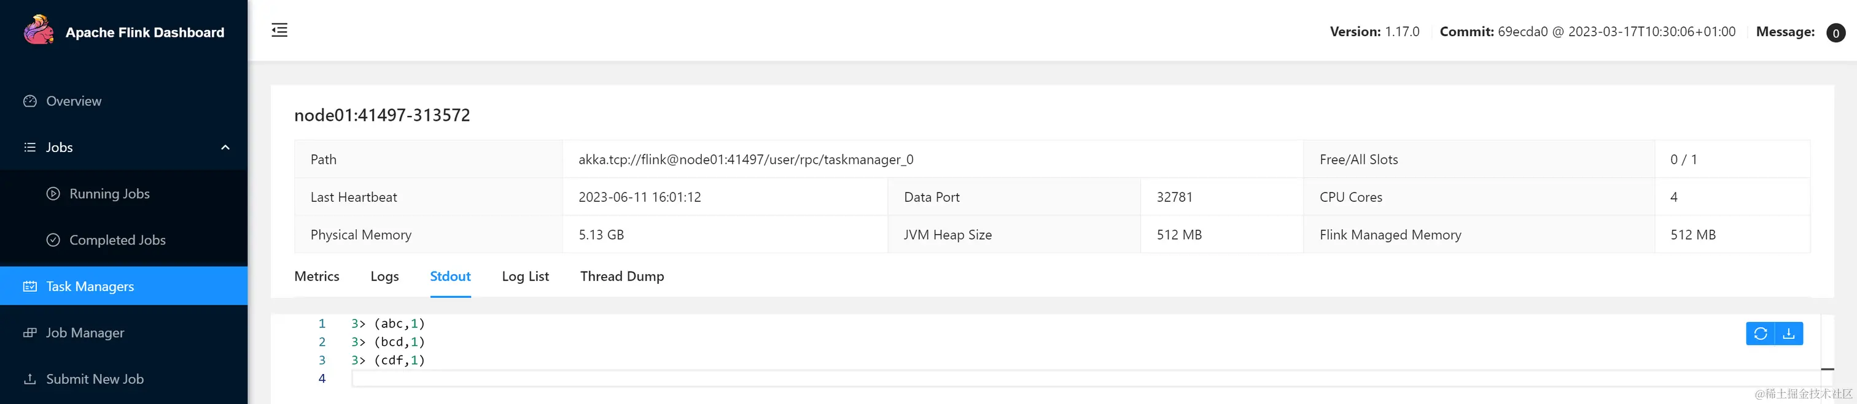The height and width of the screenshot is (404, 1857).
Task: Click the Path label cell
Action: (428, 159)
